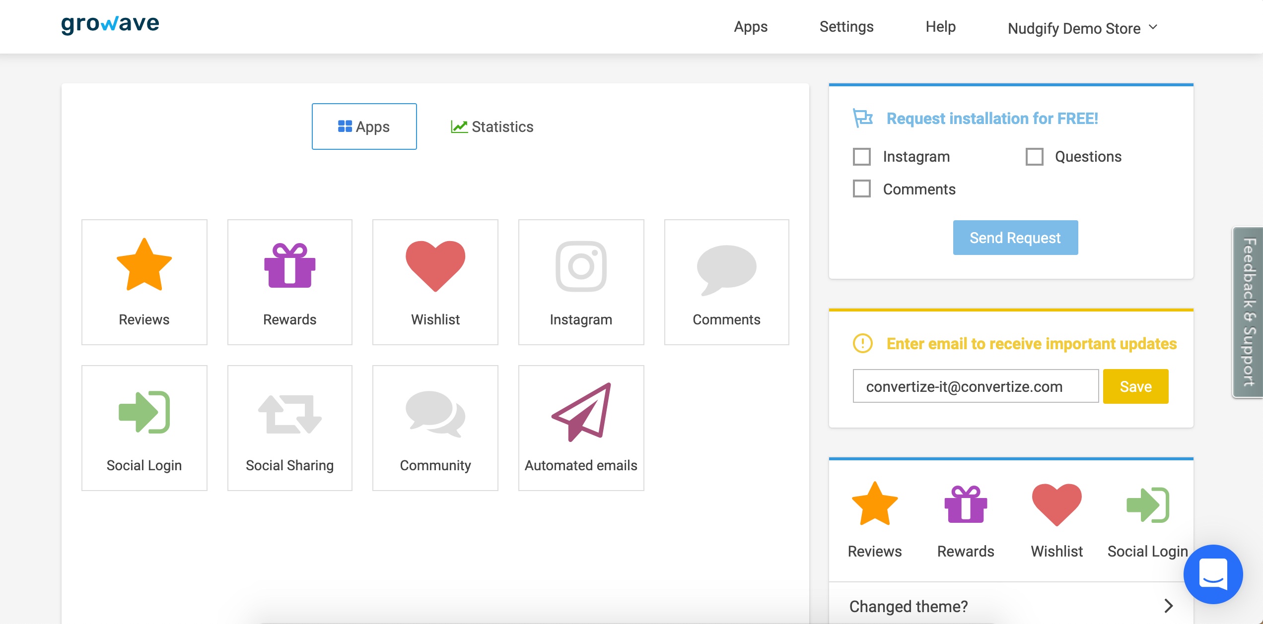The height and width of the screenshot is (624, 1263).
Task: Click the exclamation icon beside email updates
Action: pyautogui.click(x=863, y=343)
